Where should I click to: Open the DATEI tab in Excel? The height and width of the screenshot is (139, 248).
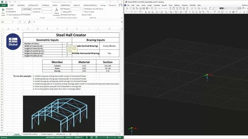pyautogui.click(x=3, y=5)
